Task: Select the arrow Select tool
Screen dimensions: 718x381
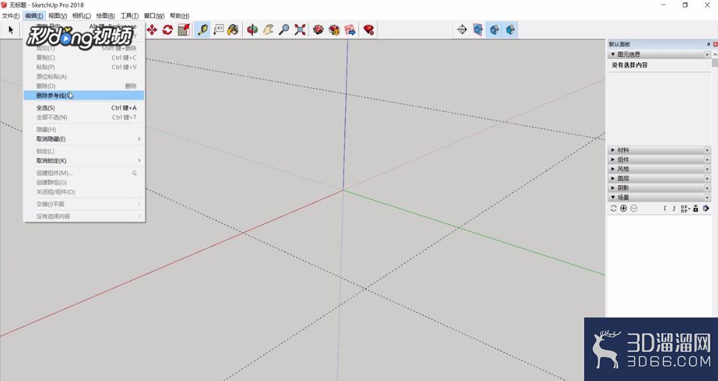Action: 11,30
